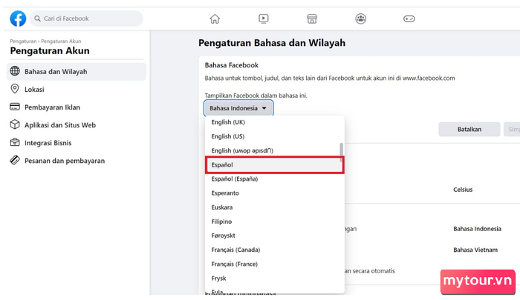
Task: Open the Marketplace icon
Action: [312, 19]
